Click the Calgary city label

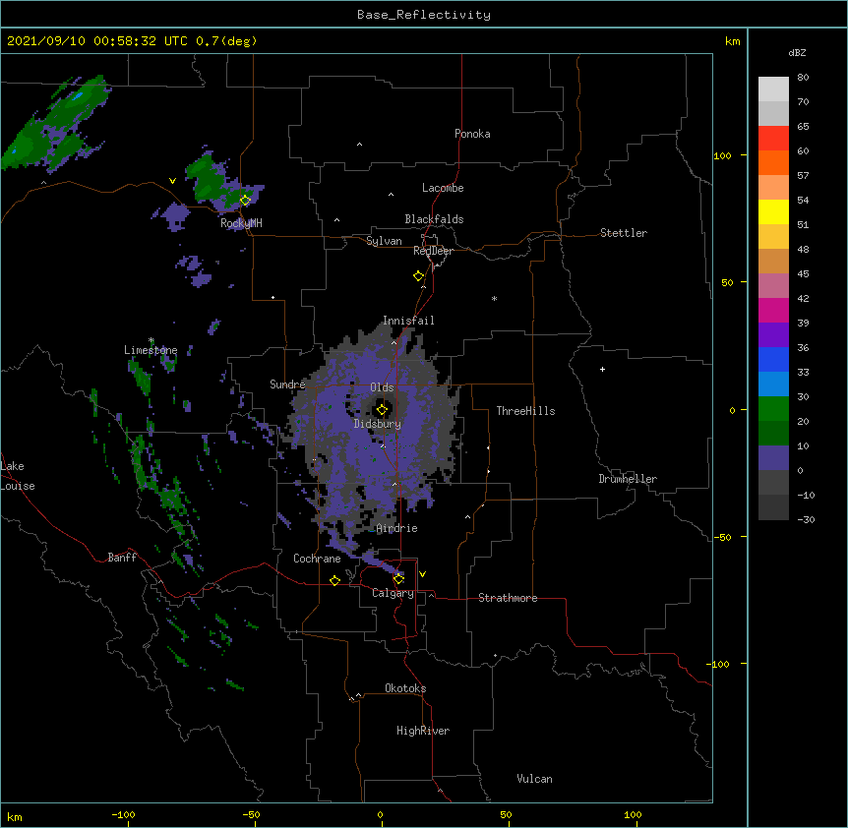tap(393, 593)
